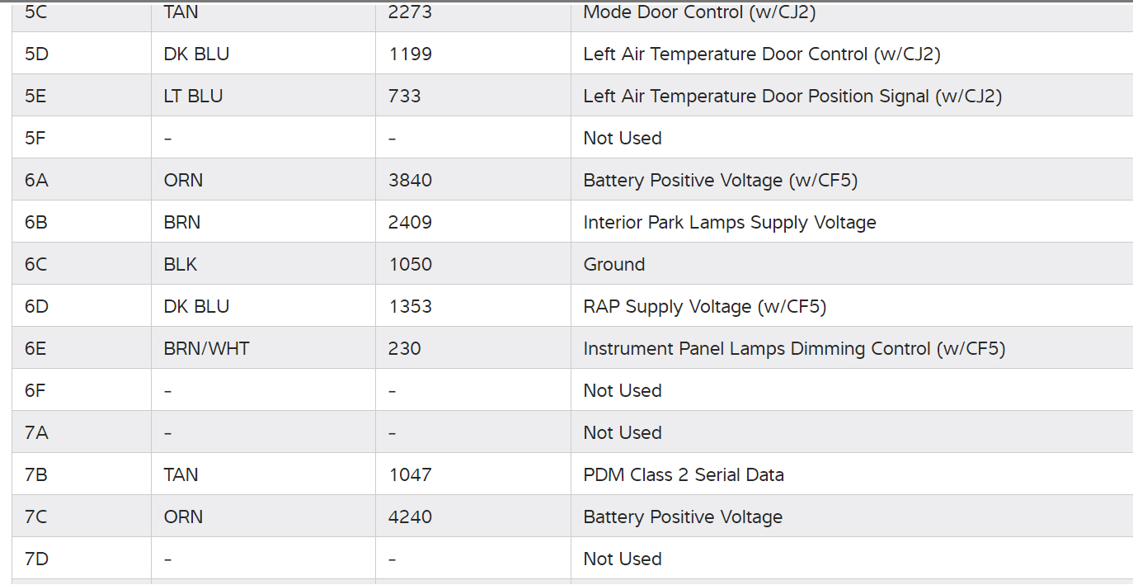The height and width of the screenshot is (585, 1133).
Task: Click the BLK wire color cell
Action: [181, 265]
